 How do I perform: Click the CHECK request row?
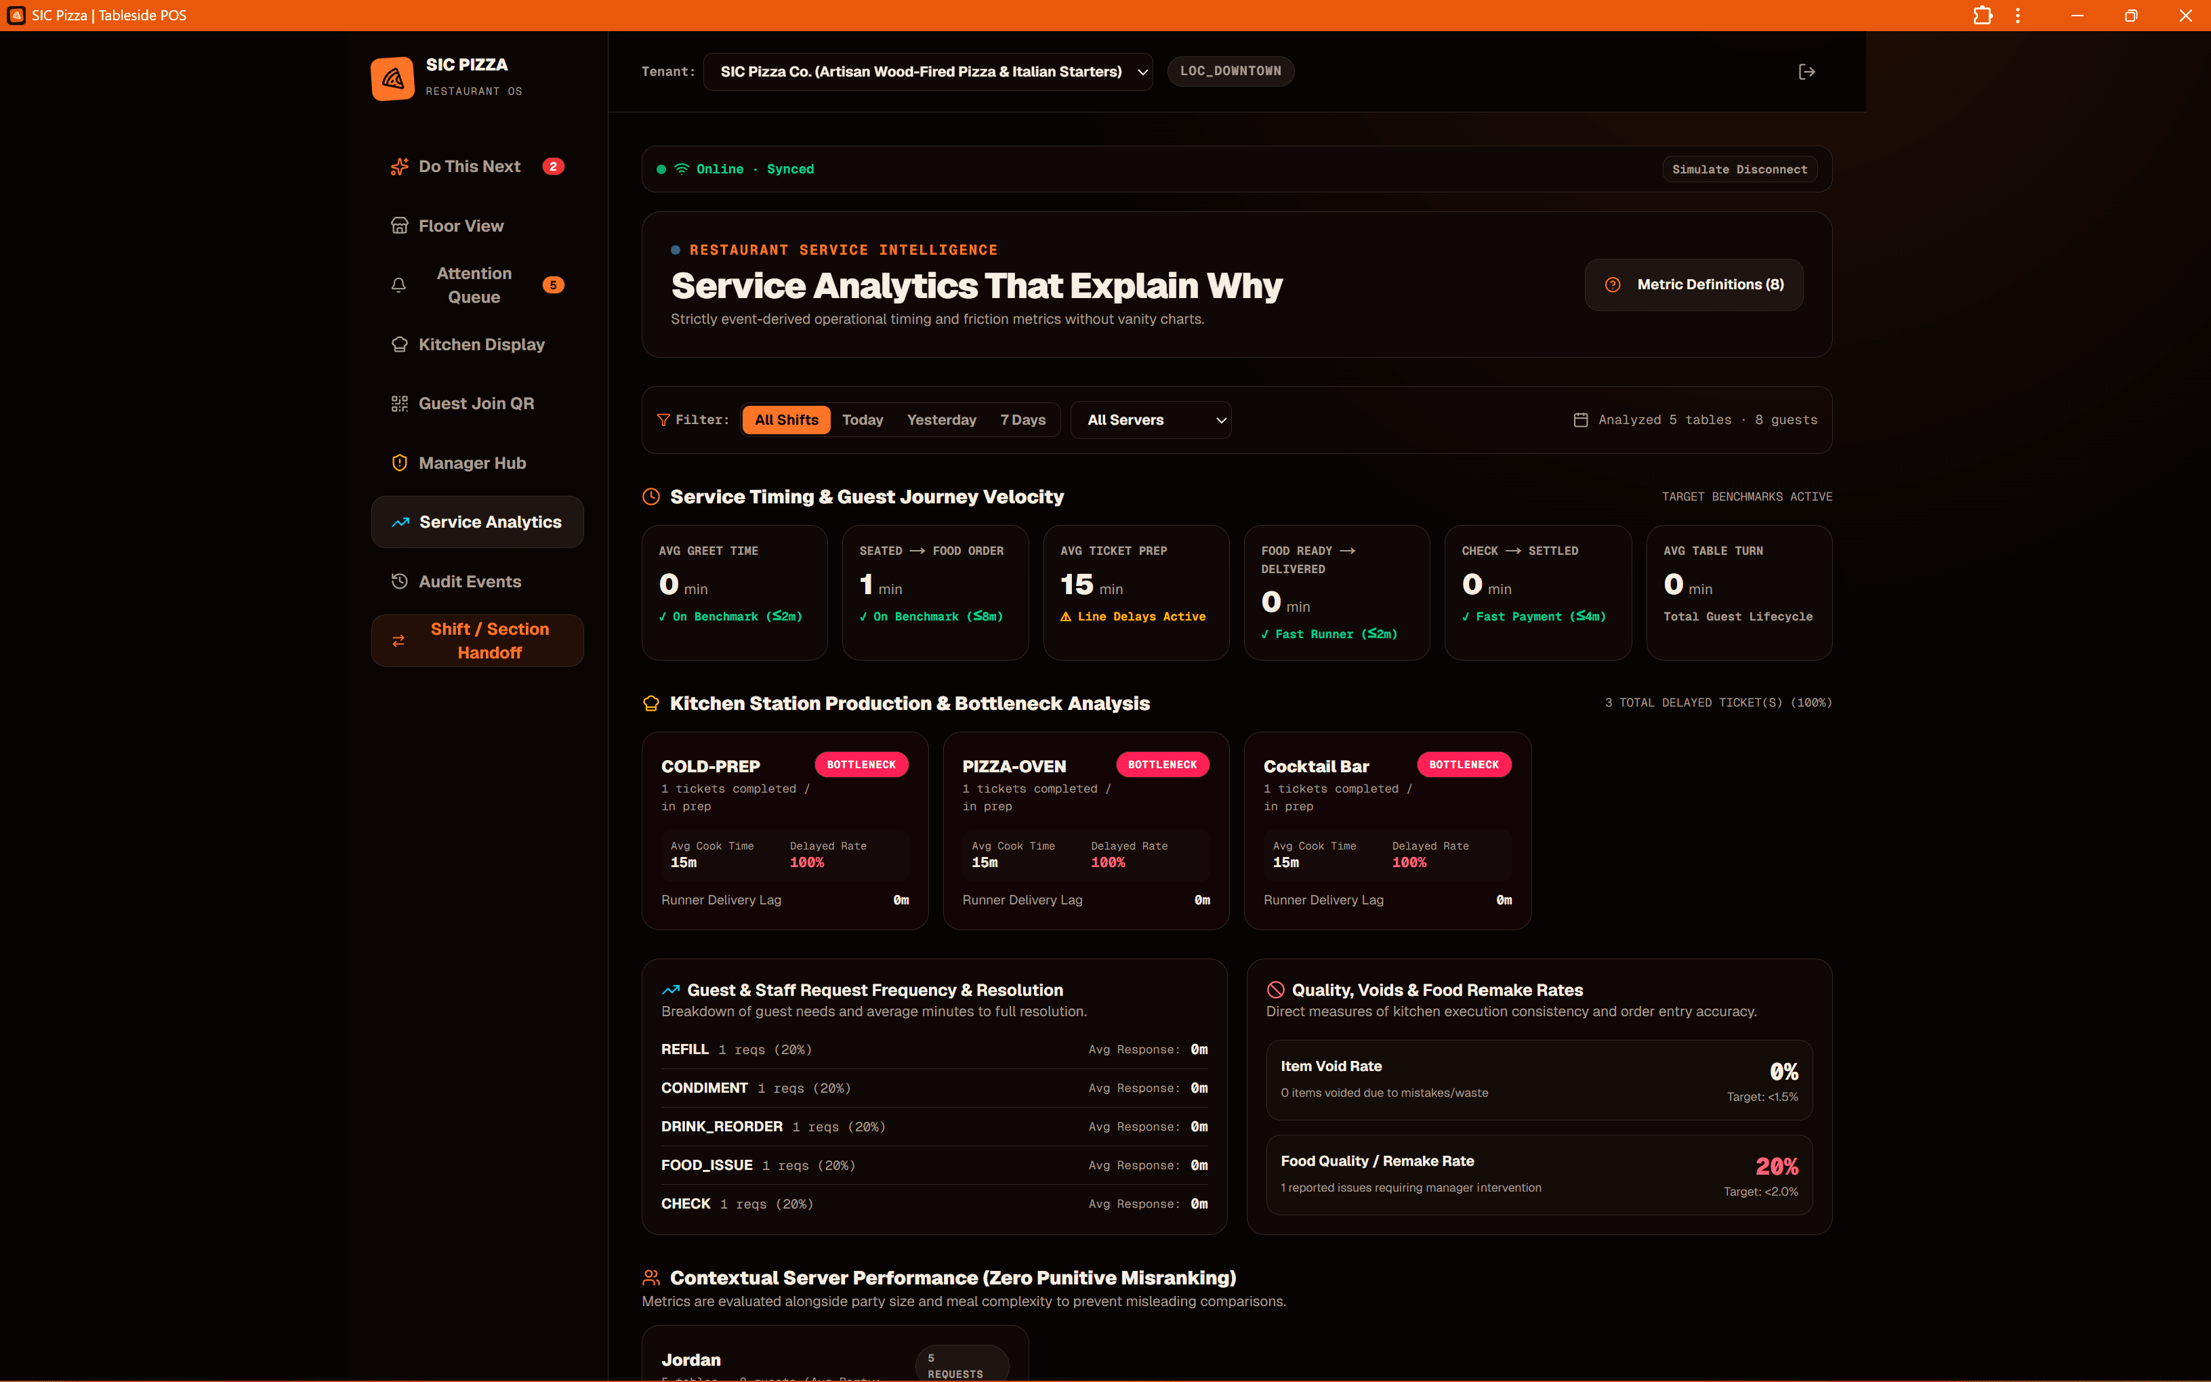[934, 1204]
